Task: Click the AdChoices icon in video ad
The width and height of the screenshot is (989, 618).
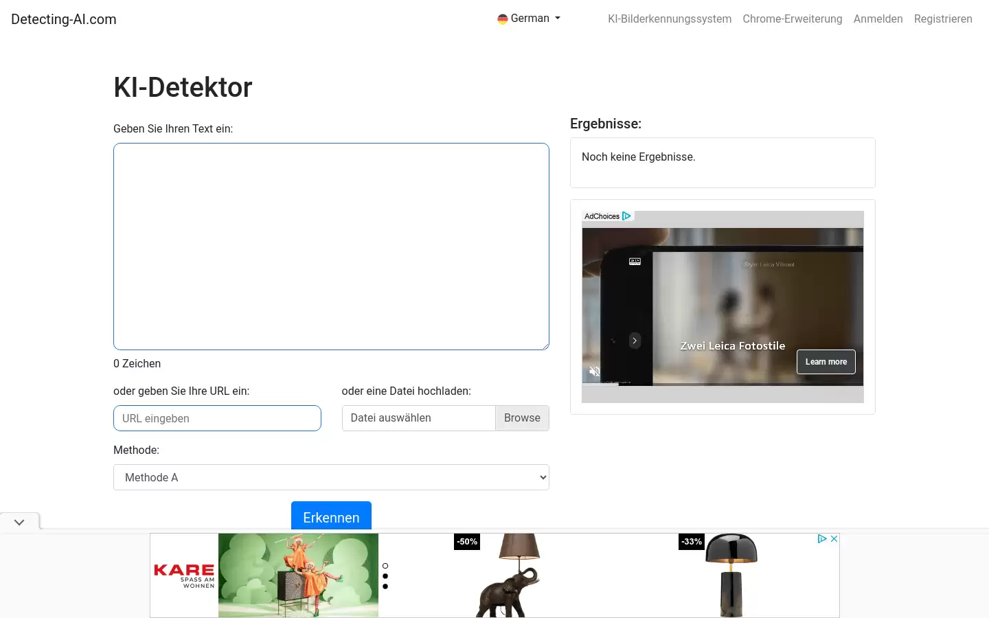Action: click(x=626, y=216)
